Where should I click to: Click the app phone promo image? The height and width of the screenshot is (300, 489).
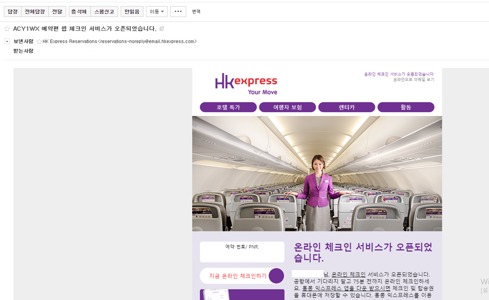[242, 295]
